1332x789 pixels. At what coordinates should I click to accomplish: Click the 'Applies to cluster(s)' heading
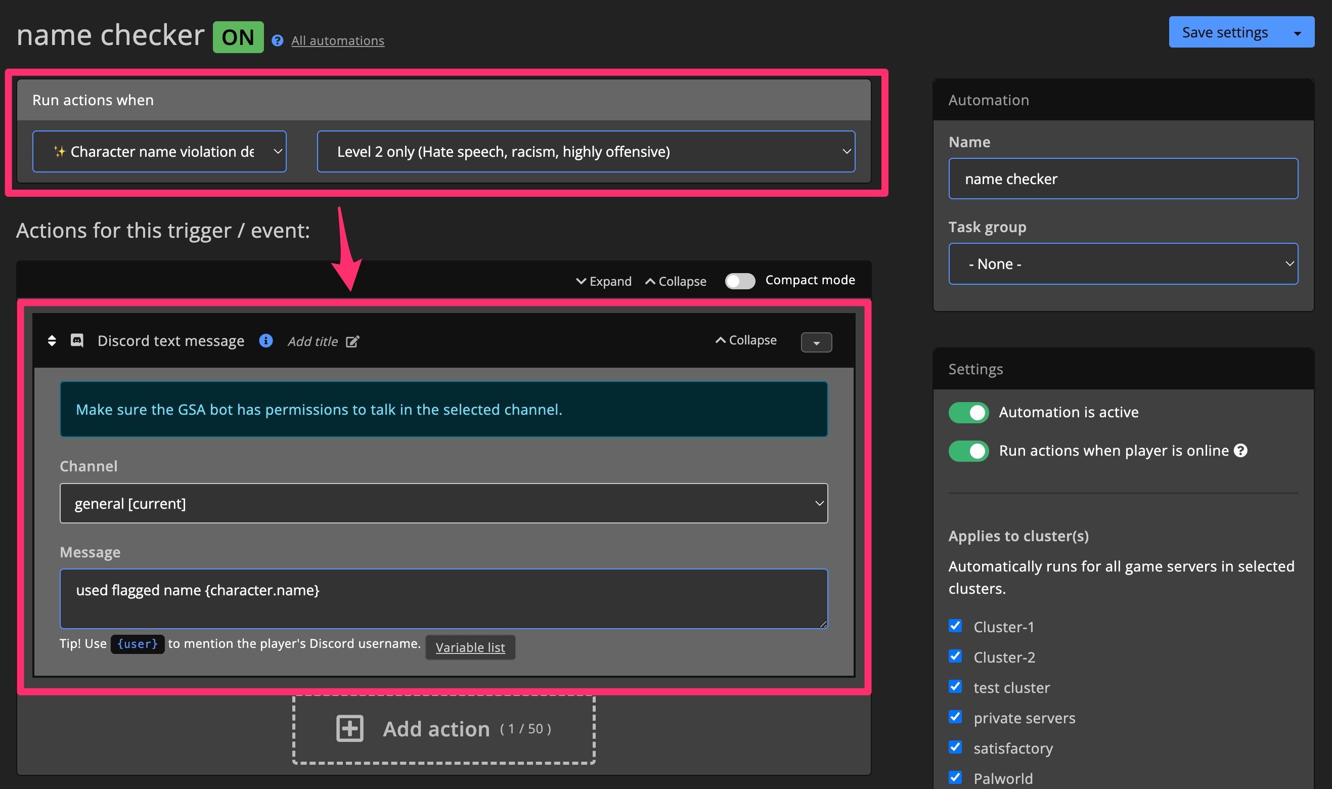pyautogui.click(x=1018, y=536)
